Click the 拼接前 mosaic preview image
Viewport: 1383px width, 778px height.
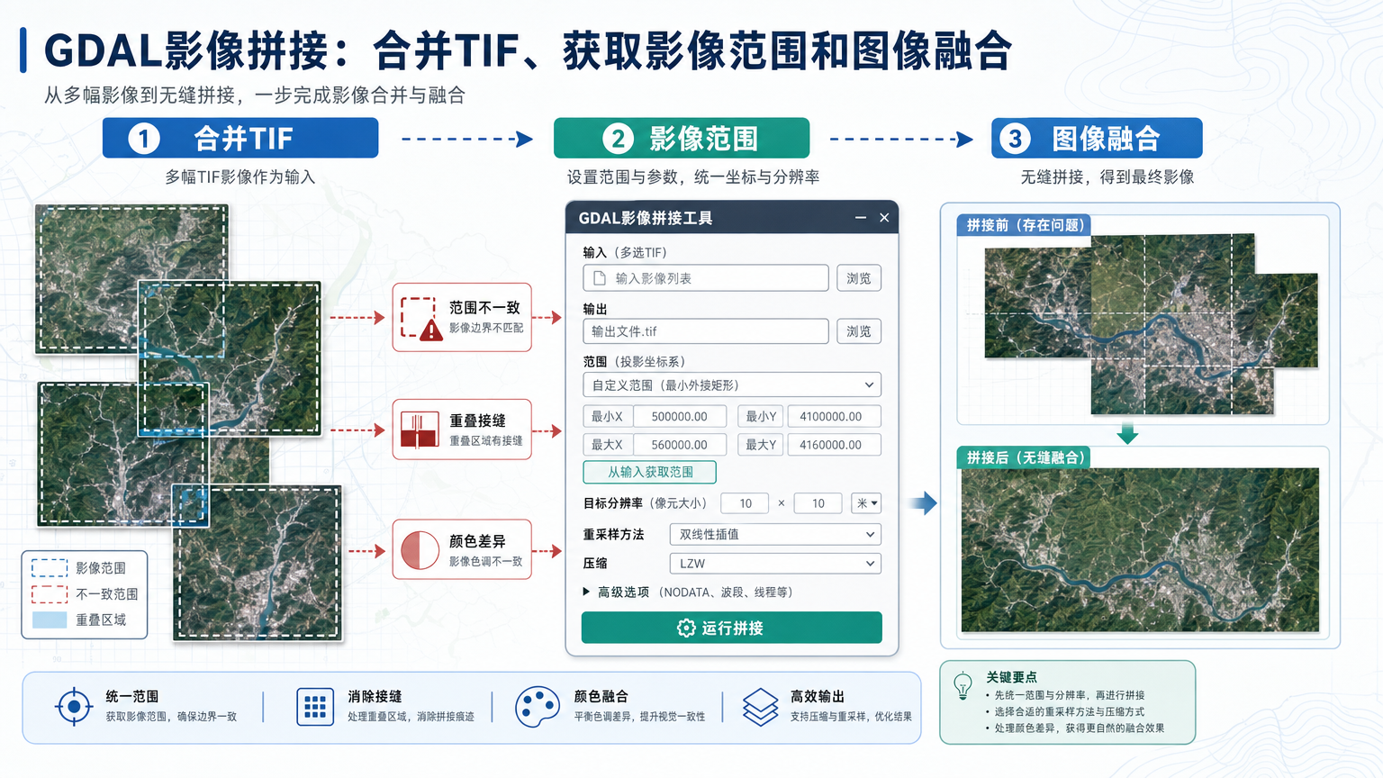[x=1151, y=324]
